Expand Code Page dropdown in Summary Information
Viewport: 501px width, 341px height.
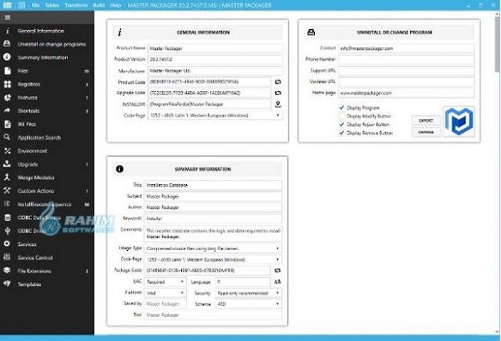tap(213, 259)
